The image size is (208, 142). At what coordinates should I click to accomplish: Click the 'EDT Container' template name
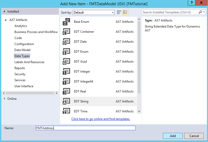[84, 32]
